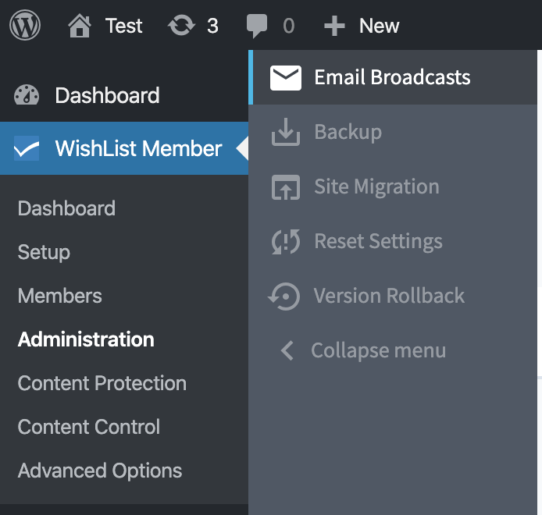Image resolution: width=542 pixels, height=515 pixels.
Task: Click the Site Migration upload icon
Action: [x=286, y=187]
